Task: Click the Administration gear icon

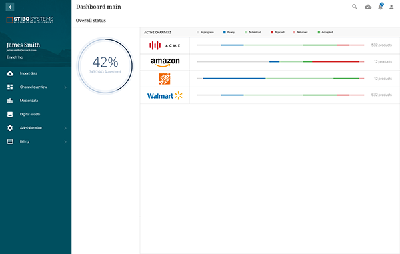Action: (x=10, y=128)
